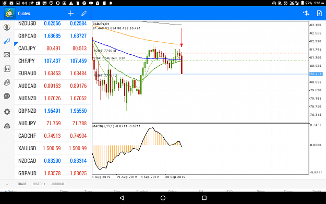Select the AUDNZD quote row

pyautogui.click(x=53, y=98)
